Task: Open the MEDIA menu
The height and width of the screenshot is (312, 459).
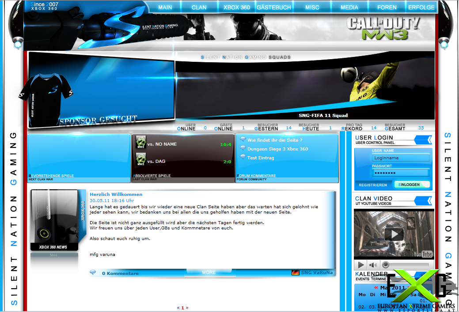Action: click(x=349, y=8)
